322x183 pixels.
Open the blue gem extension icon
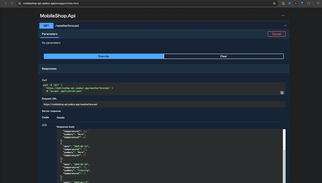[302, 3]
